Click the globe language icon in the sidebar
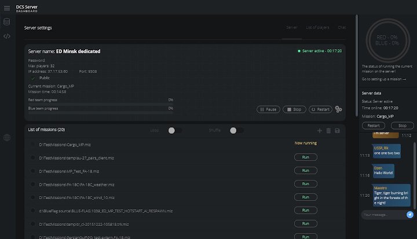 pyautogui.click(x=7, y=138)
